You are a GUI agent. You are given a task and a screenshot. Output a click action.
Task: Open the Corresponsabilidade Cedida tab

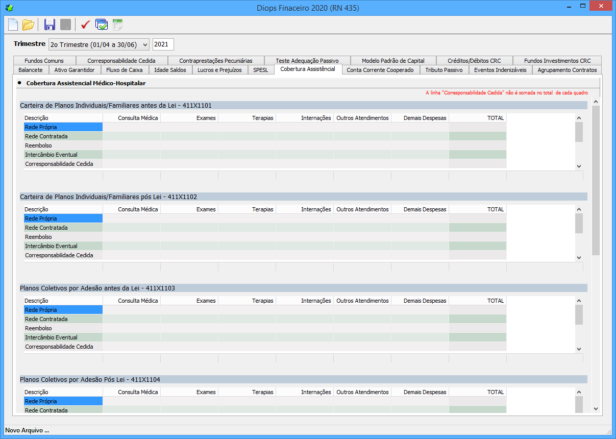point(121,60)
